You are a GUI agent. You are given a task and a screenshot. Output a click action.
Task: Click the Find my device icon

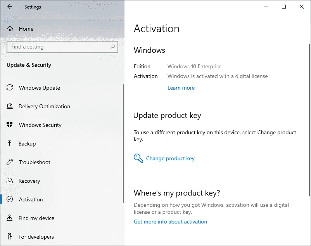click(x=10, y=218)
